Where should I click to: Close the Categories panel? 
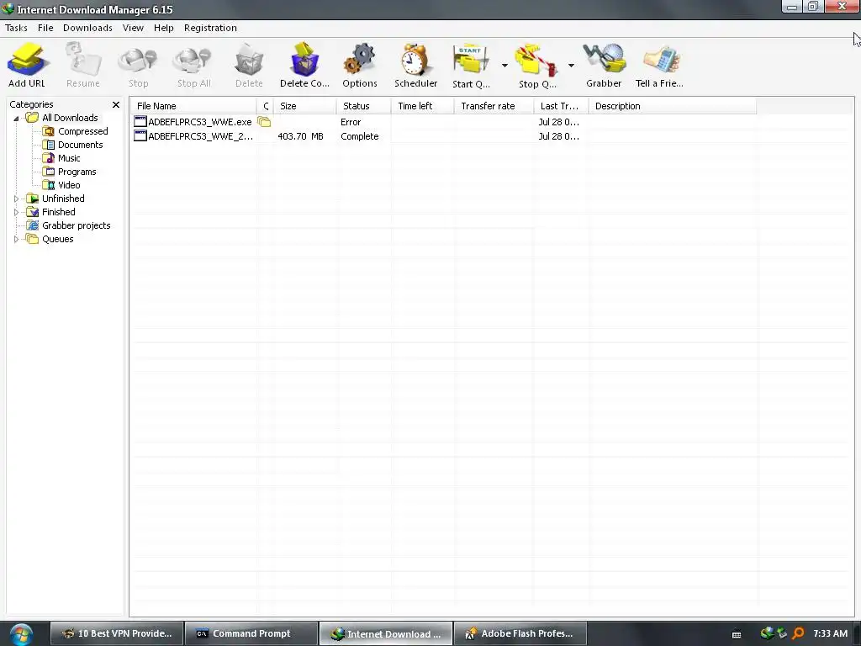116,104
